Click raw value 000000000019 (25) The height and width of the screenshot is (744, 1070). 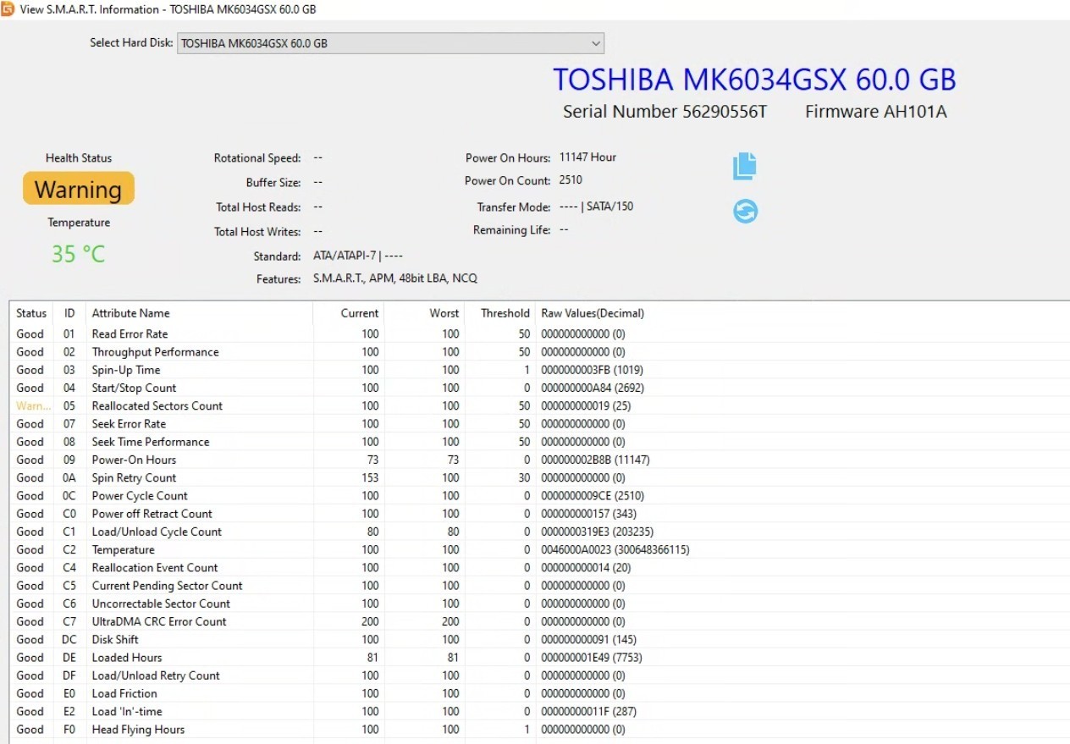click(x=586, y=405)
